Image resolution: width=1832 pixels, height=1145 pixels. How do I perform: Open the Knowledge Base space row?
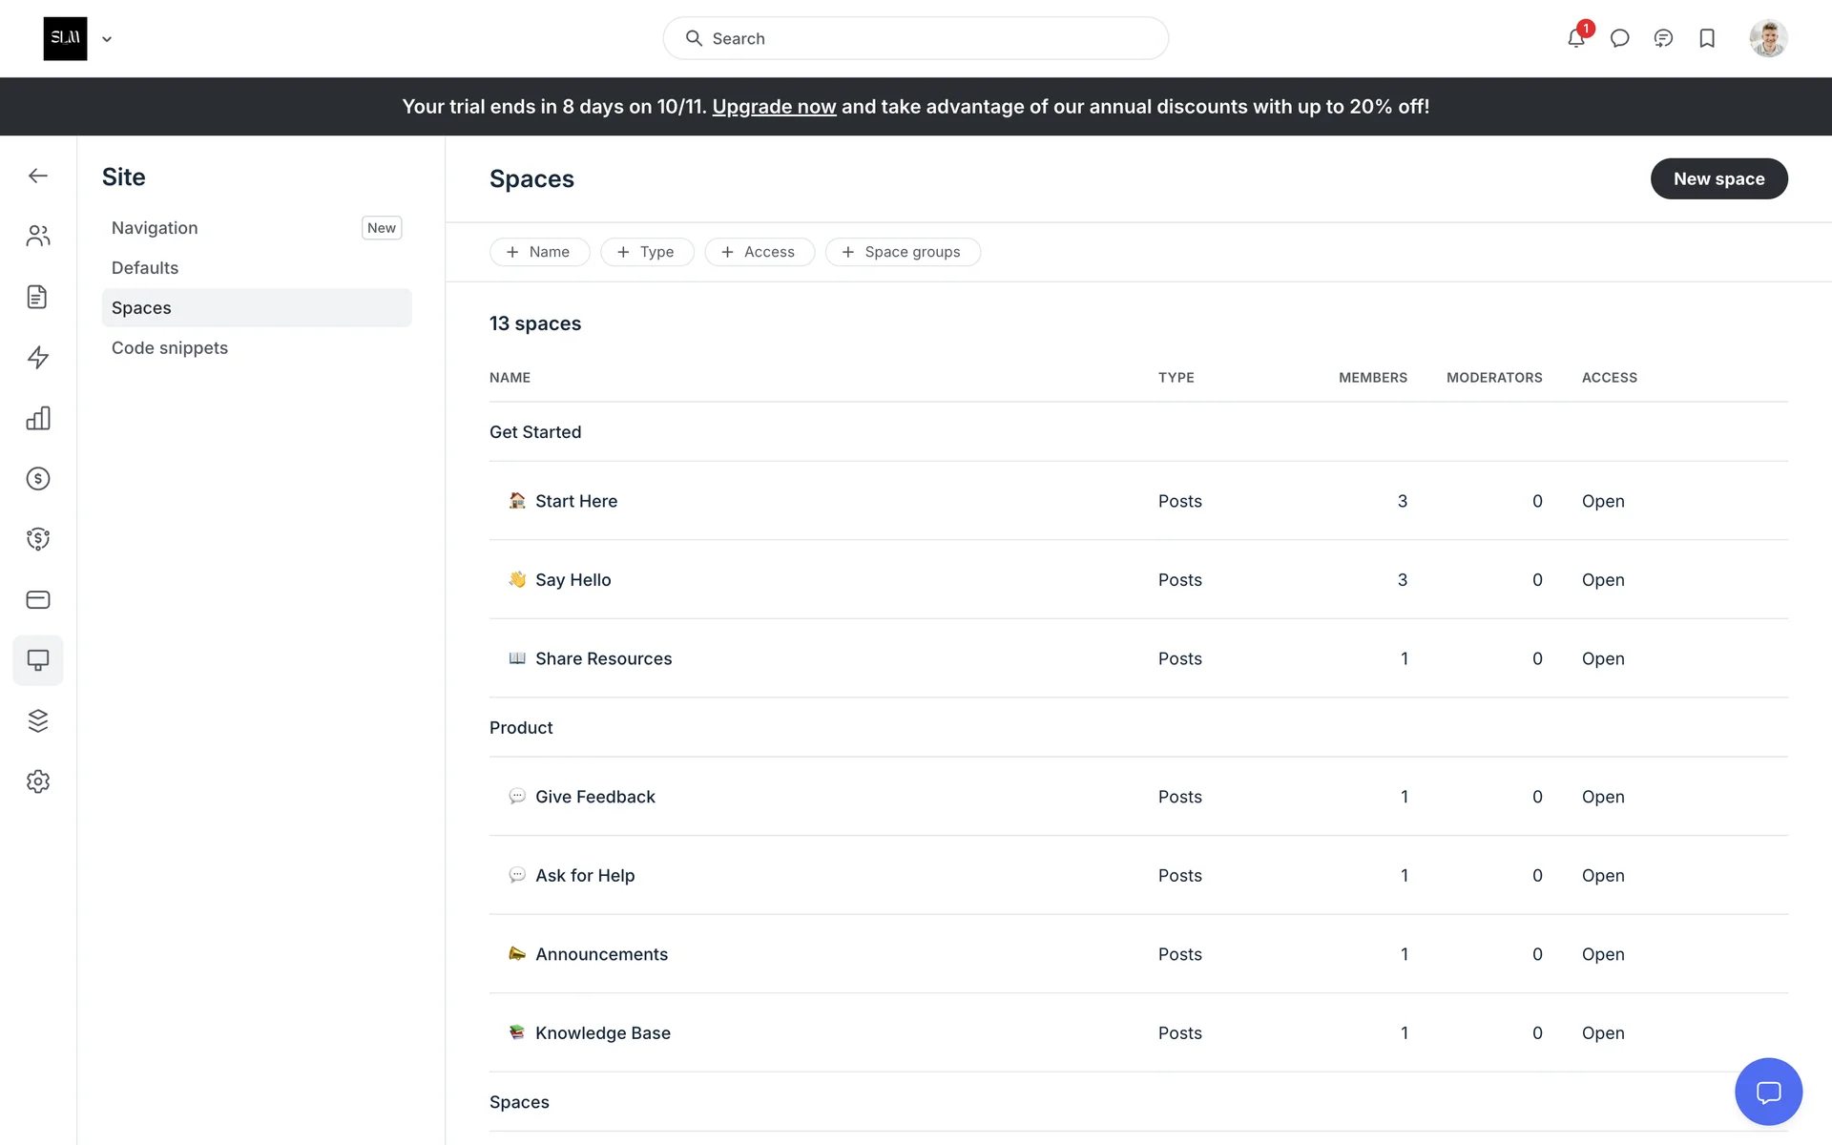tap(603, 1032)
